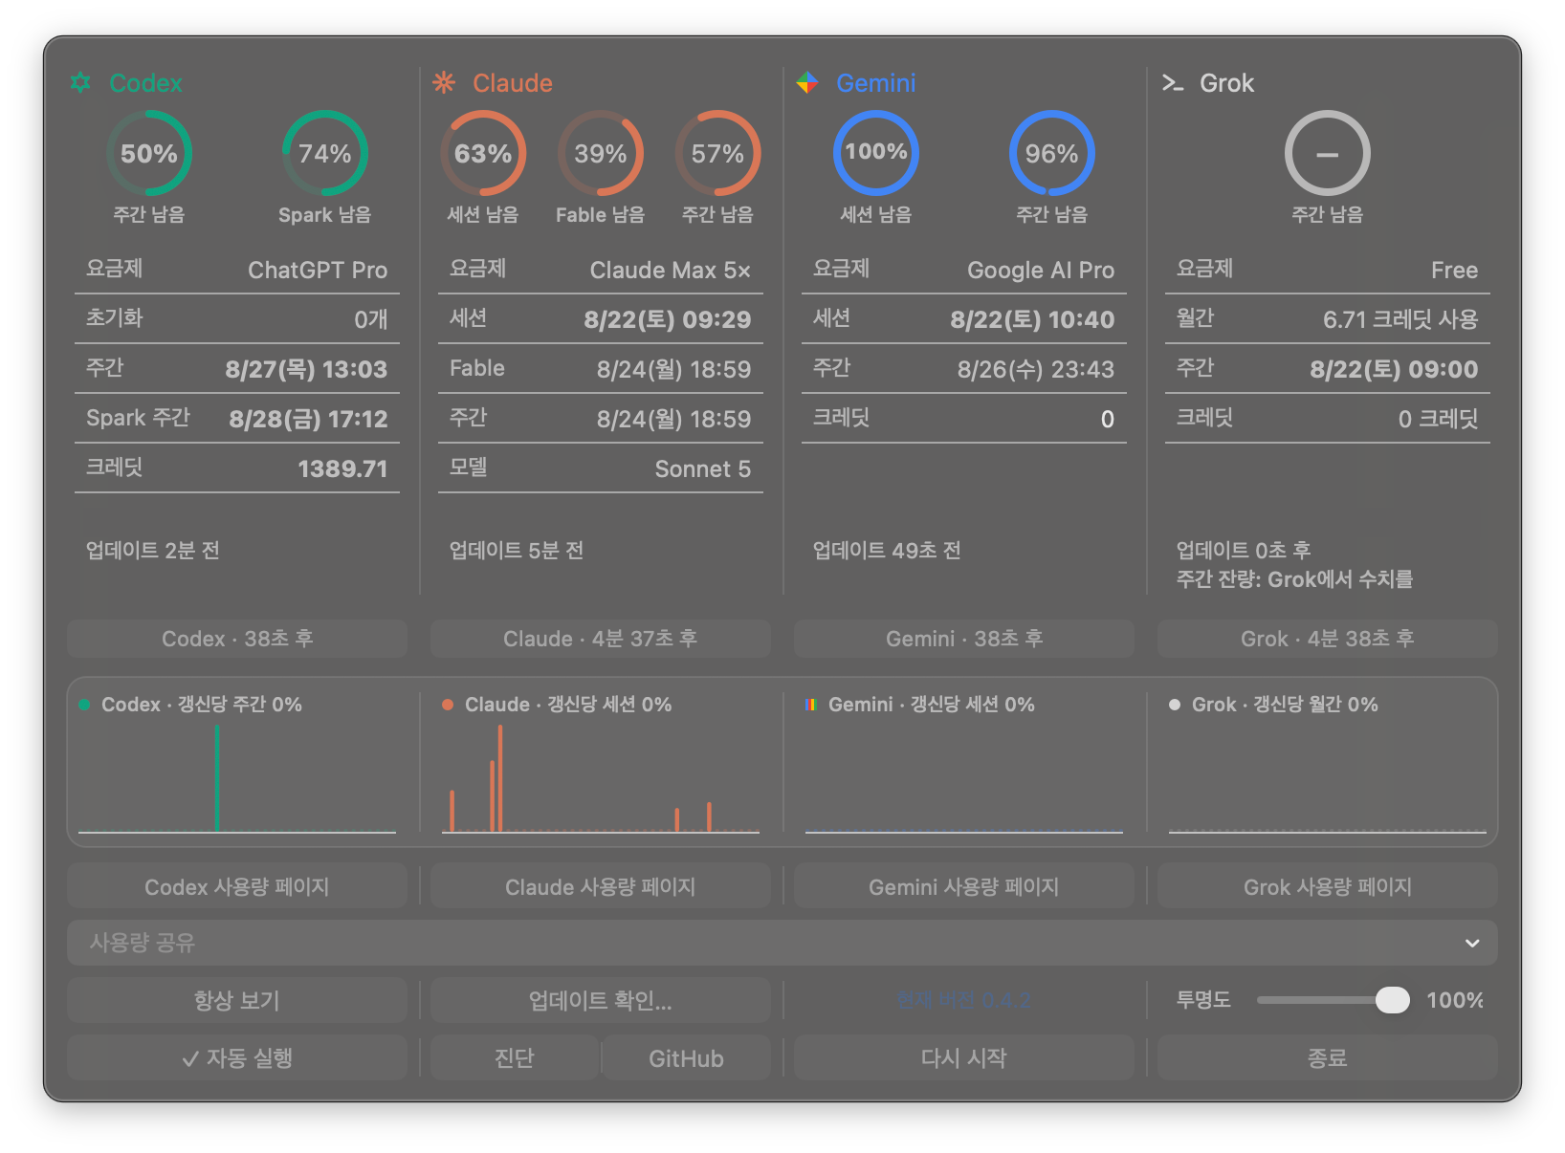Click the Gemini colorful logo icon
Viewport: 1565px width, 1153px height.
[807, 83]
